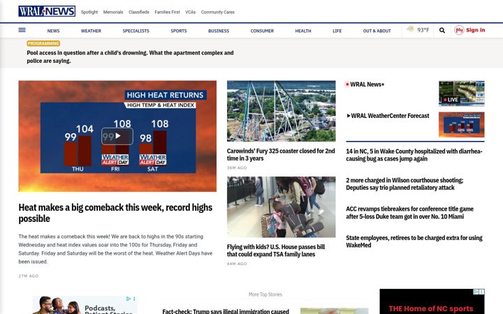
Task: Open the Health menu
Action: point(303,31)
